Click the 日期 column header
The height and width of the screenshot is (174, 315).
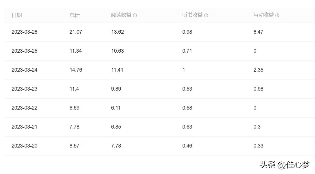coord(17,15)
